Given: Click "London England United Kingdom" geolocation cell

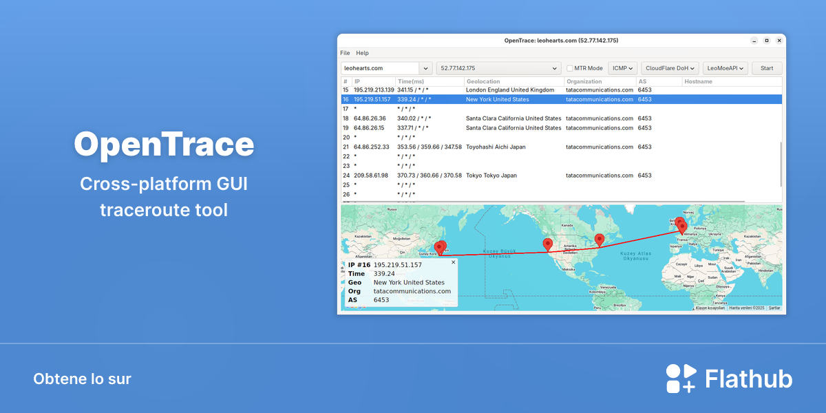Looking at the screenshot, I should 510,89.
